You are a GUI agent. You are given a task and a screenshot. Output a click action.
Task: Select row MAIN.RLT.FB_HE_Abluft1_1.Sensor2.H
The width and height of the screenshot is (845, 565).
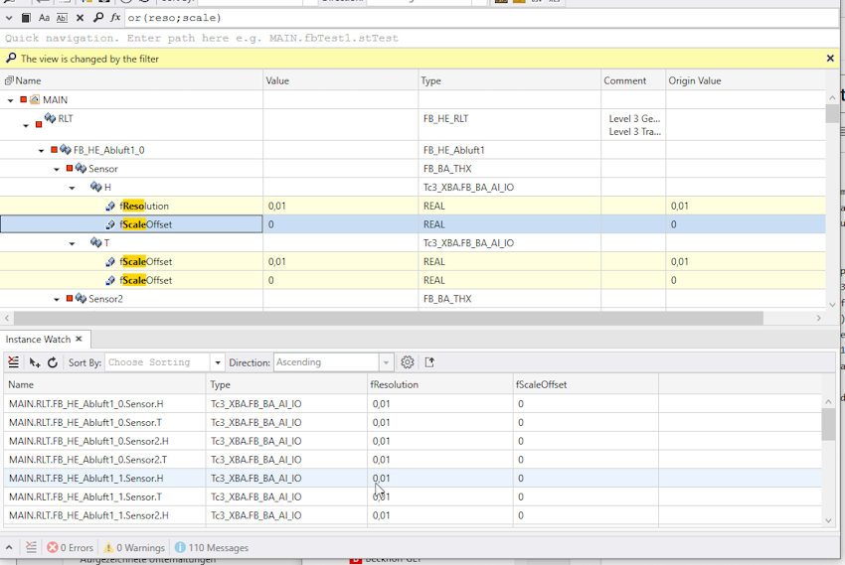point(413,515)
